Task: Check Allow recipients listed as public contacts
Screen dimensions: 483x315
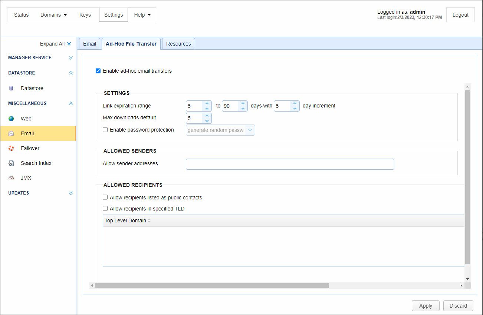Action: 105,198
